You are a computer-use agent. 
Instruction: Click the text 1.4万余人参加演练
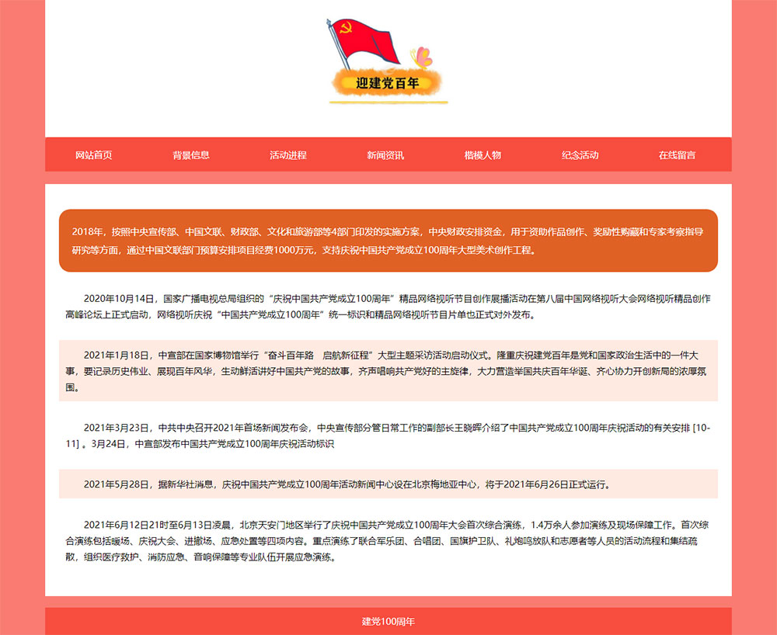point(566,525)
